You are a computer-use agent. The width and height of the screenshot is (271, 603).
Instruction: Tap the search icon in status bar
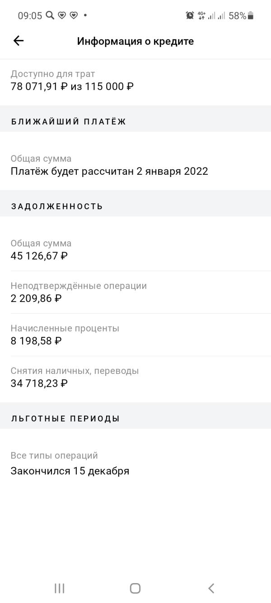tap(50, 15)
